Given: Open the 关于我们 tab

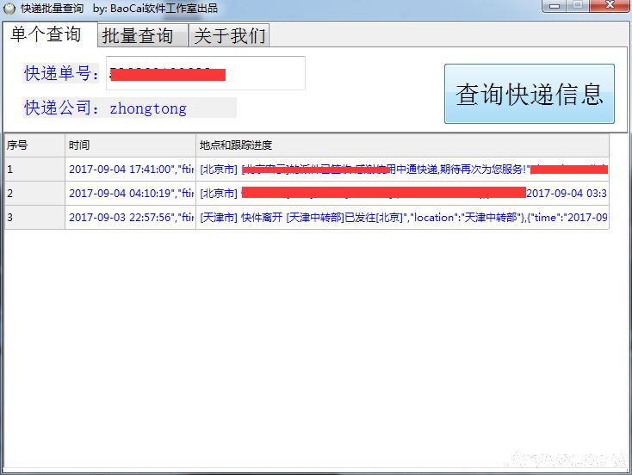Looking at the screenshot, I should (230, 35).
